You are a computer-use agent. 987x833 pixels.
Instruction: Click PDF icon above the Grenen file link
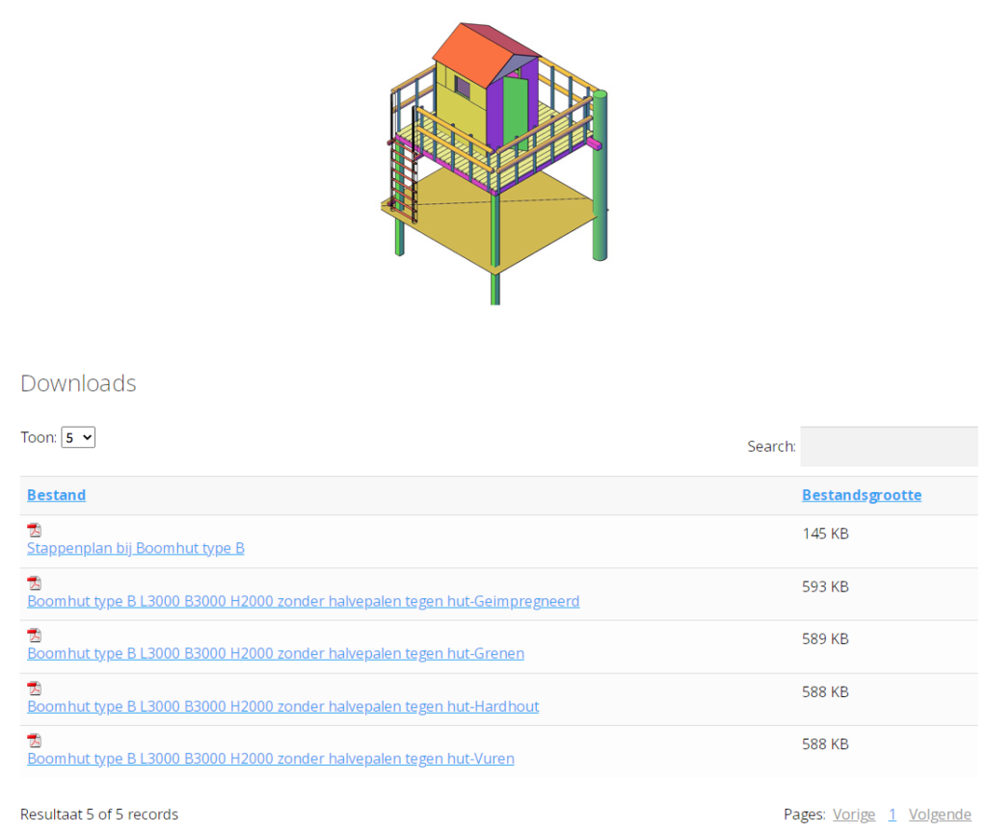click(x=34, y=636)
